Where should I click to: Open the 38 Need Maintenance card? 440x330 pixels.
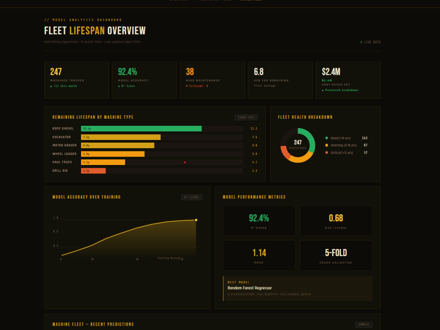point(212,80)
